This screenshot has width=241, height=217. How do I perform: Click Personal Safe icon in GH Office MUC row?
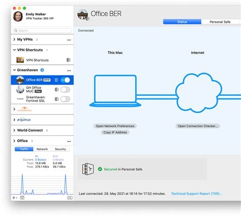(x=56, y=90)
